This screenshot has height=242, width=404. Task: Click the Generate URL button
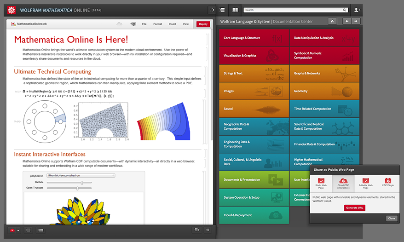click(x=354, y=207)
